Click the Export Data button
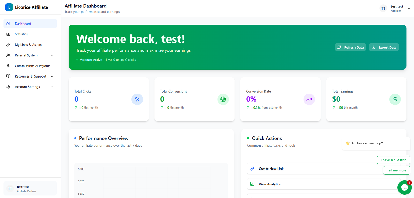The height and width of the screenshot is (198, 414). pos(384,47)
